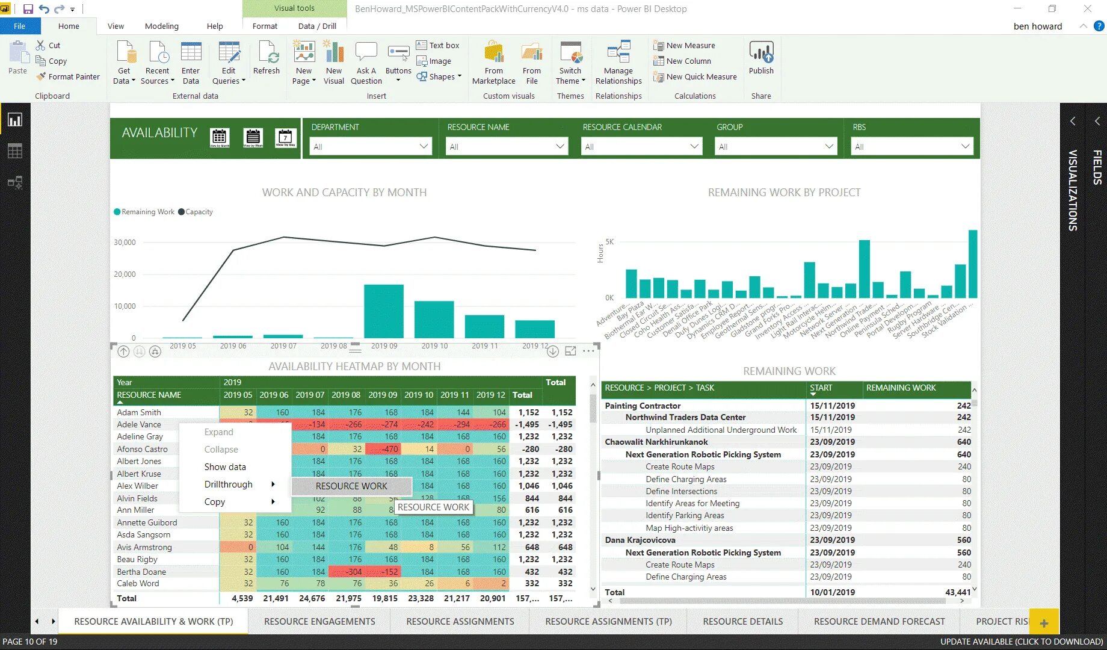Turn on drill down mode arrow
The image size is (1107, 650).
click(553, 351)
